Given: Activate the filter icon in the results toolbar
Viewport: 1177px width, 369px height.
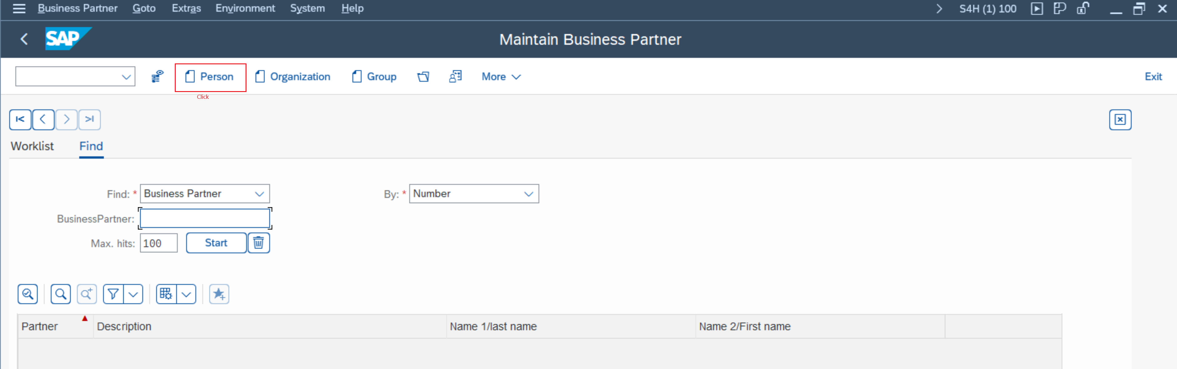Looking at the screenshot, I should (114, 294).
